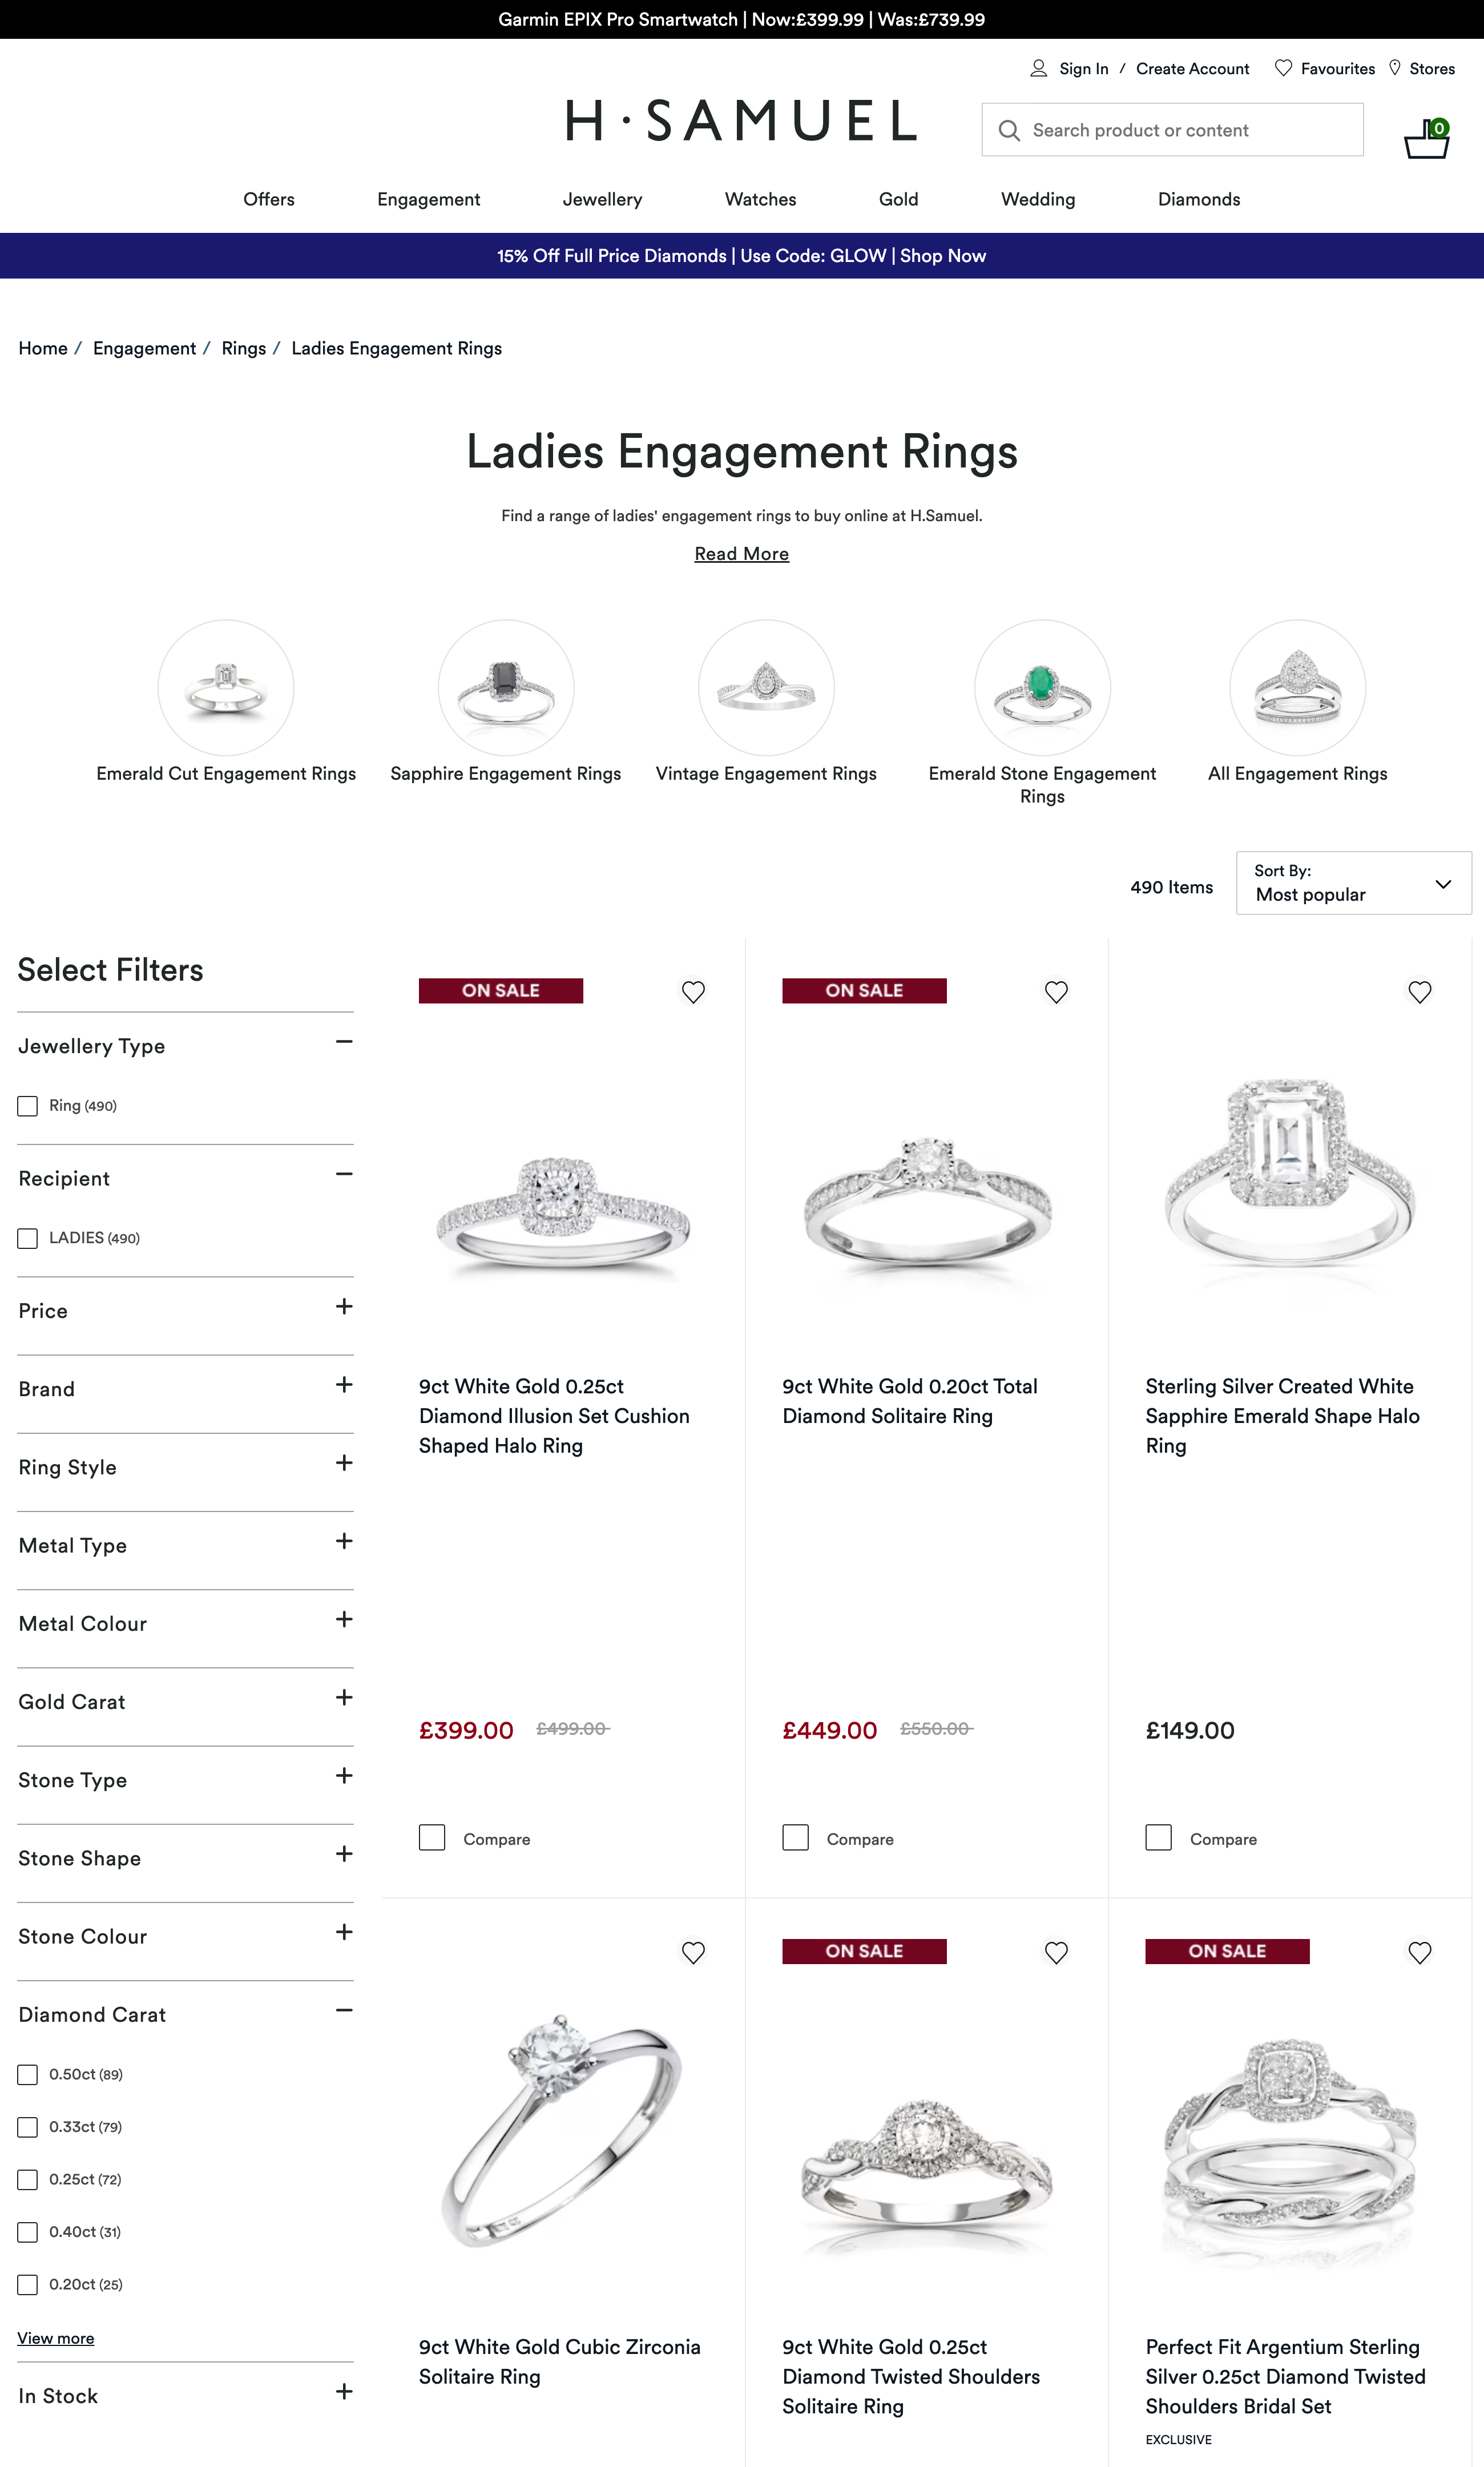Viewport: 1484px width, 2467px height.
Task: Collapse the Jewellery Type filter
Action: coord(344,1042)
